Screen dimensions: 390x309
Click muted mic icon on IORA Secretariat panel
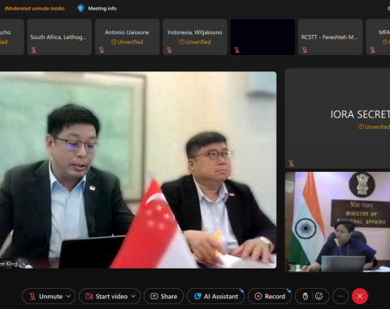[x=292, y=163]
